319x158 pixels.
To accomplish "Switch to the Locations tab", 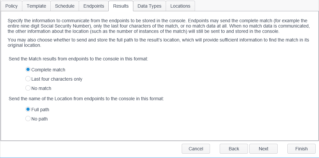I will pos(180,6).
